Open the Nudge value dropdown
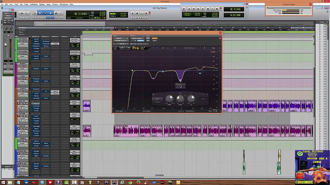The height and width of the screenshot is (185, 330). tap(127, 16)
